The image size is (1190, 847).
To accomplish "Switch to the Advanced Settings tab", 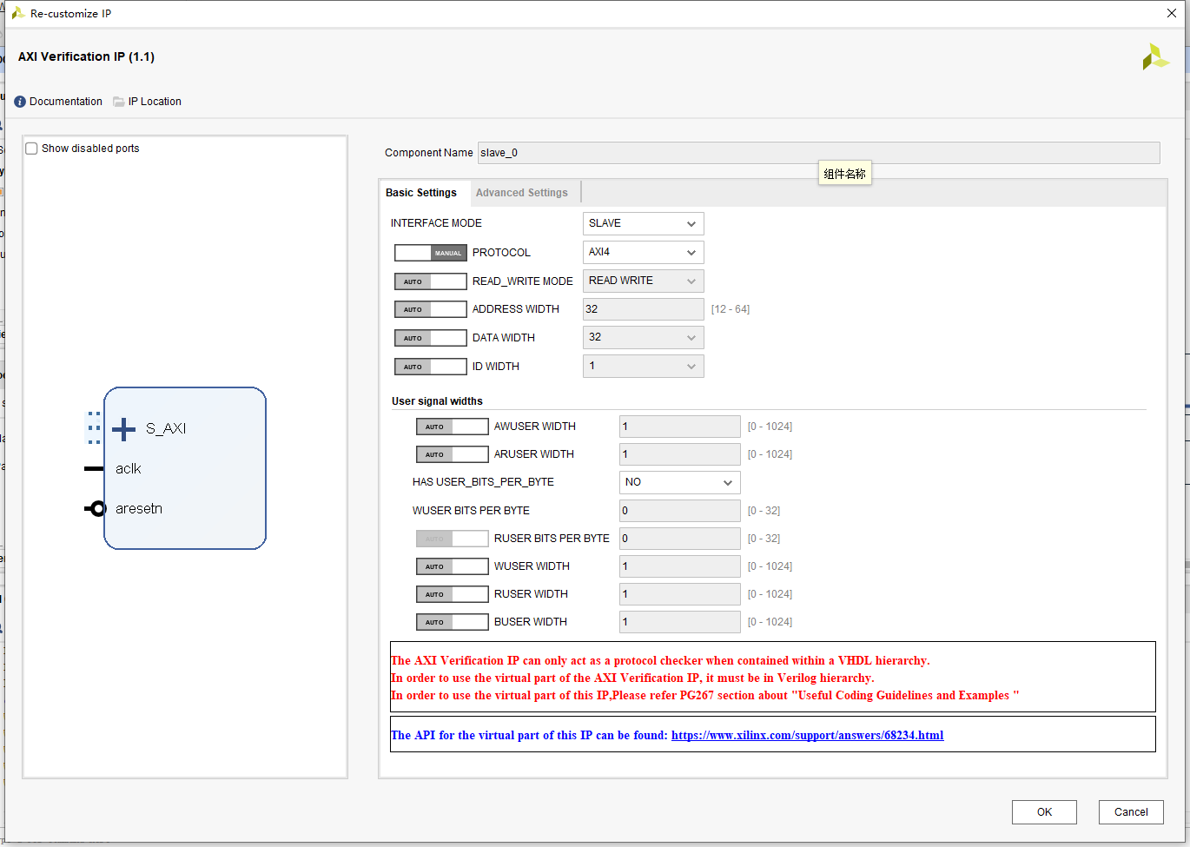I will click(522, 192).
